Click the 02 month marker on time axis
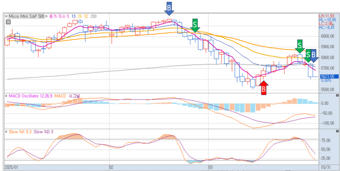Viewport: 340px width, 171px height. (x=112, y=167)
